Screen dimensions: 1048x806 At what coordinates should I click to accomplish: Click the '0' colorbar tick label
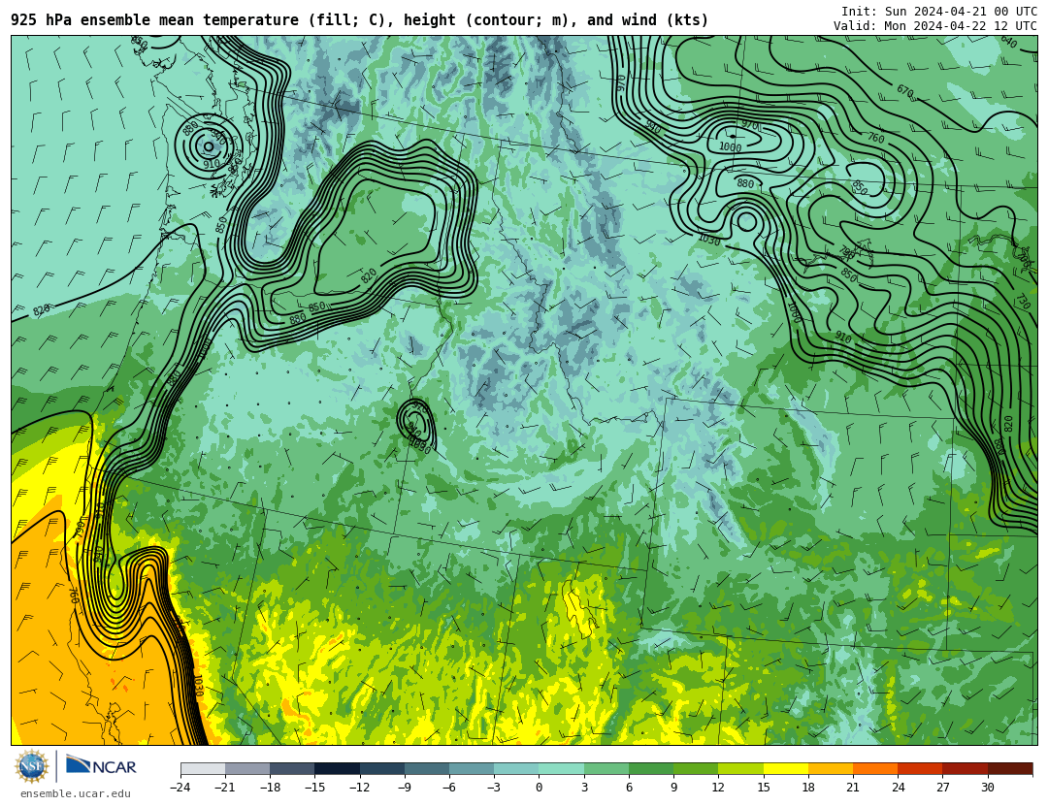click(540, 788)
